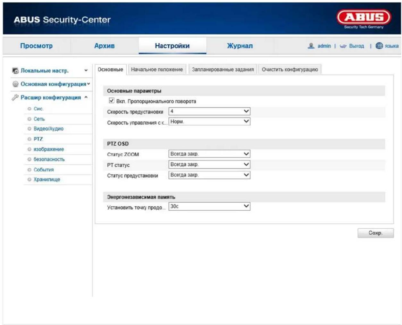Open Сеть network settings
Image resolution: width=402 pixels, height=325 pixels.
39,119
